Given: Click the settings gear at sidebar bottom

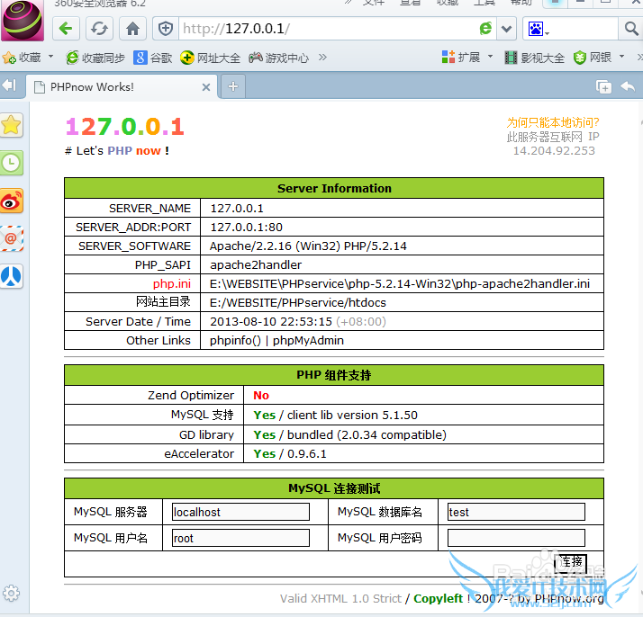Looking at the screenshot, I should click(11, 593).
